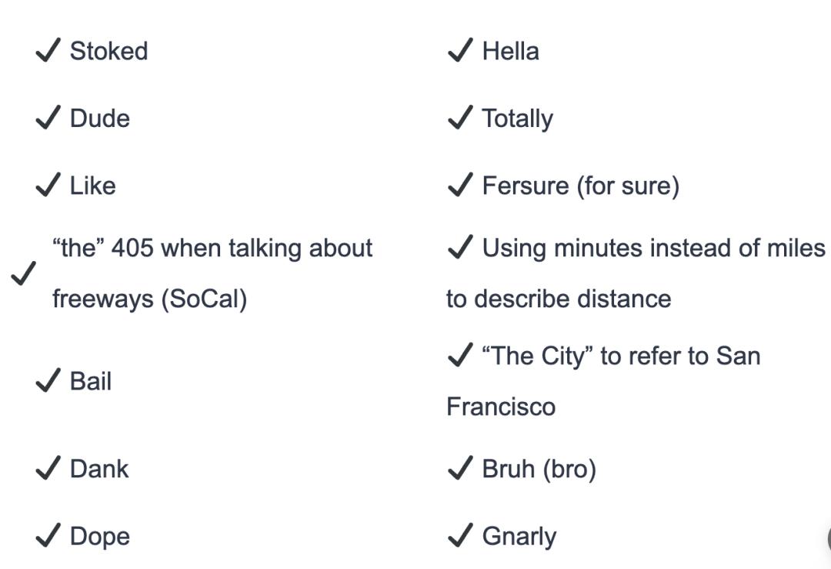Toggle the check mark for Dank
The width and height of the screenshot is (831, 569).
pos(48,469)
